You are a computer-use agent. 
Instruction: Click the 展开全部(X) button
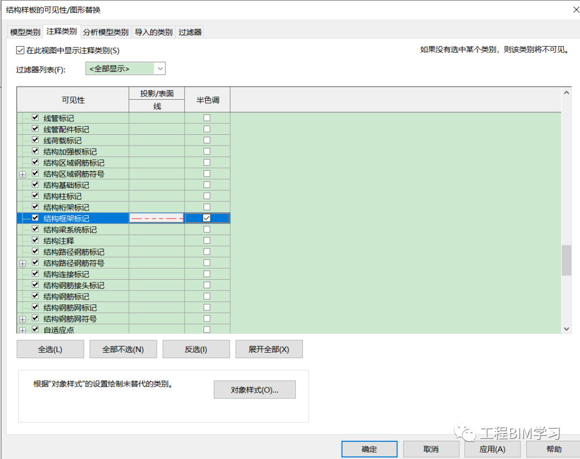[x=269, y=349]
